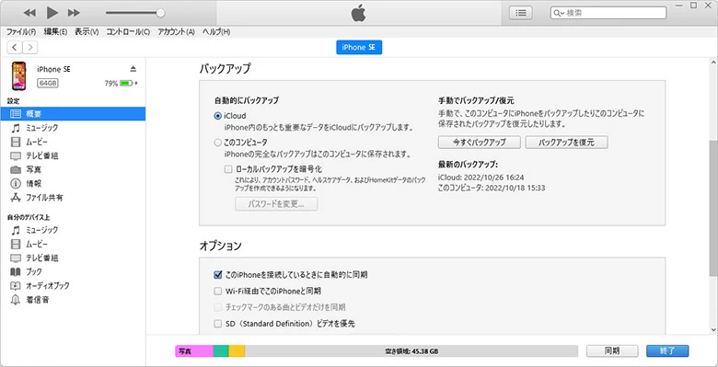Click the 今すぐバックアップ button
Screen dimensions: 718x367
tap(479, 143)
